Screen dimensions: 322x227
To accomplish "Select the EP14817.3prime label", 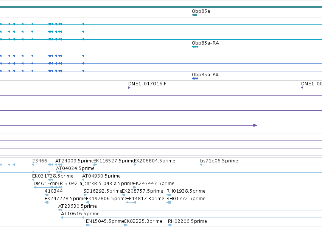I will pyautogui.click(x=145, y=199).
